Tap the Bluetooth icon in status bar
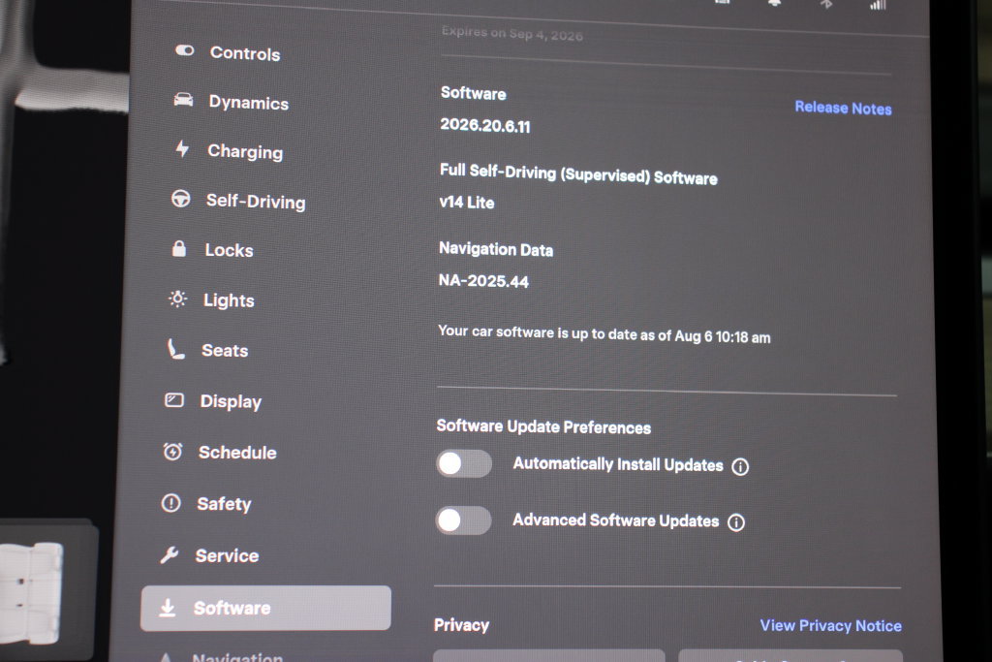The height and width of the screenshot is (662, 992). pos(826,4)
